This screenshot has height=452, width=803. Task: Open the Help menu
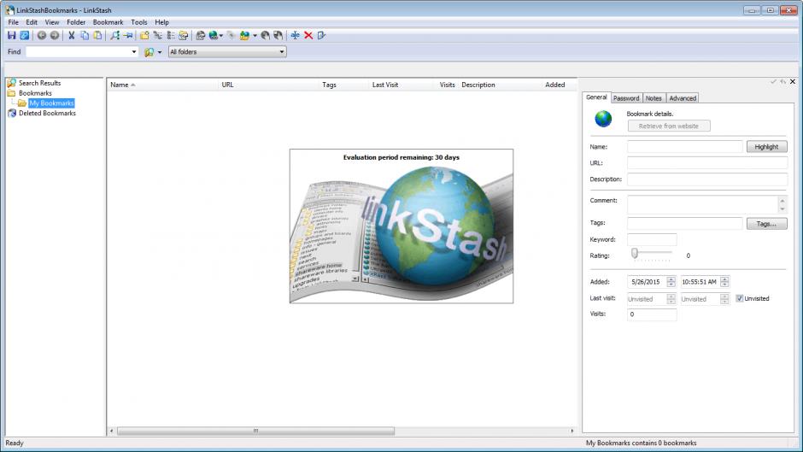(161, 22)
